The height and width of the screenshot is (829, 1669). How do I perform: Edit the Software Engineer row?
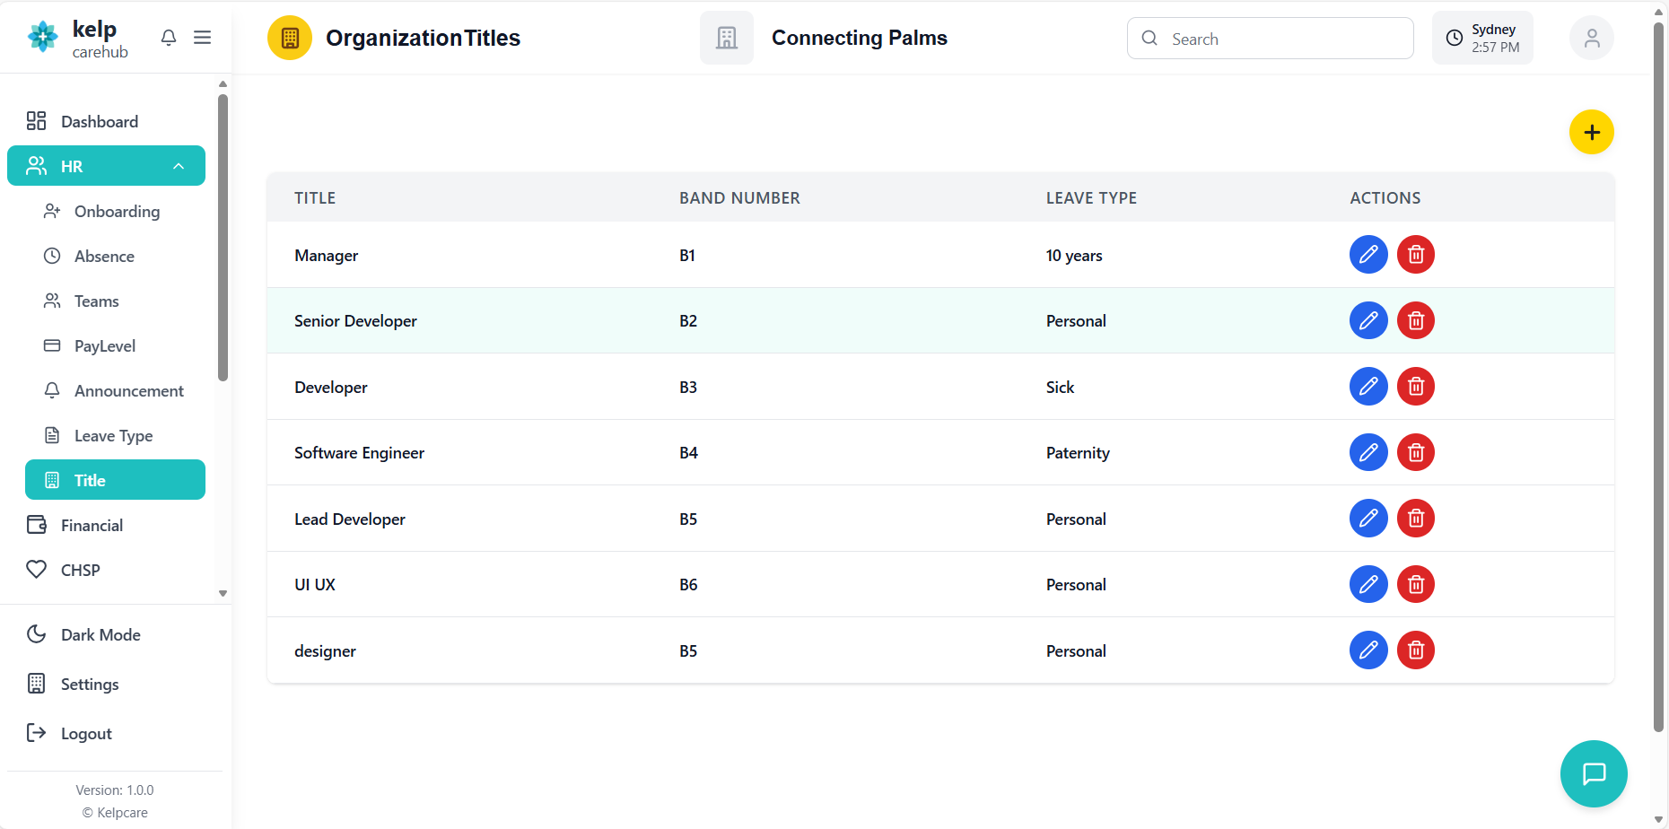pyautogui.click(x=1368, y=452)
